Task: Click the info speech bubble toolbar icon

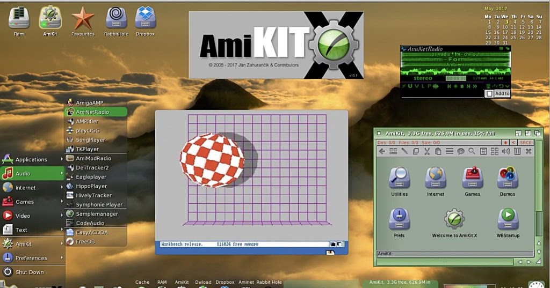Action: point(460,151)
